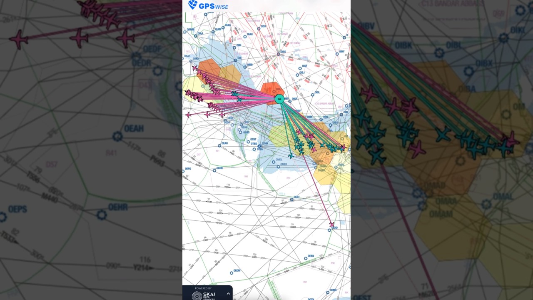Image resolution: width=533 pixels, height=300 pixels.
Task: Click the OEPS airport label
Action: tap(188, 169)
